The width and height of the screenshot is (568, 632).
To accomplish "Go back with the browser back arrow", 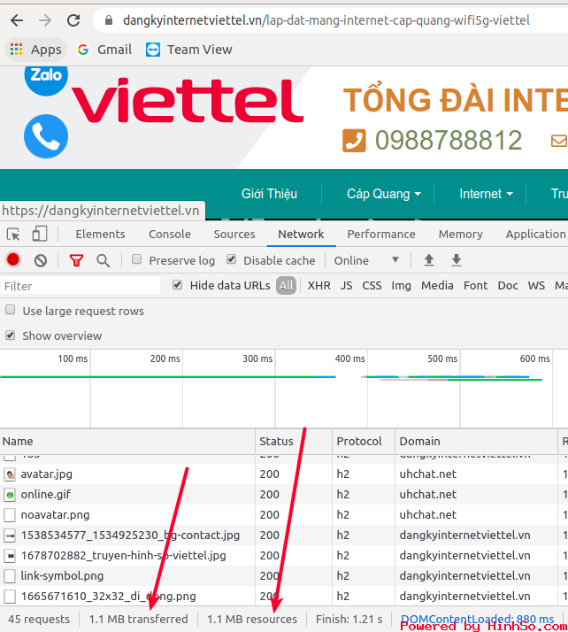I will pos(17,20).
